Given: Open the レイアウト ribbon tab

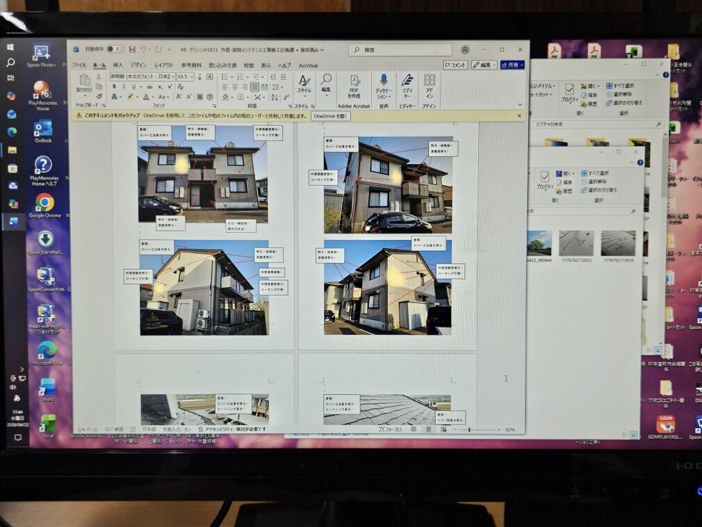Looking at the screenshot, I should pyautogui.click(x=164, y=65).
